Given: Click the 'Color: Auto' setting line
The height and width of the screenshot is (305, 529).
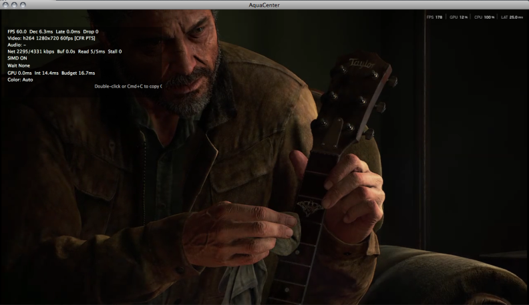Looking at the screenshot, I should 20,80.
